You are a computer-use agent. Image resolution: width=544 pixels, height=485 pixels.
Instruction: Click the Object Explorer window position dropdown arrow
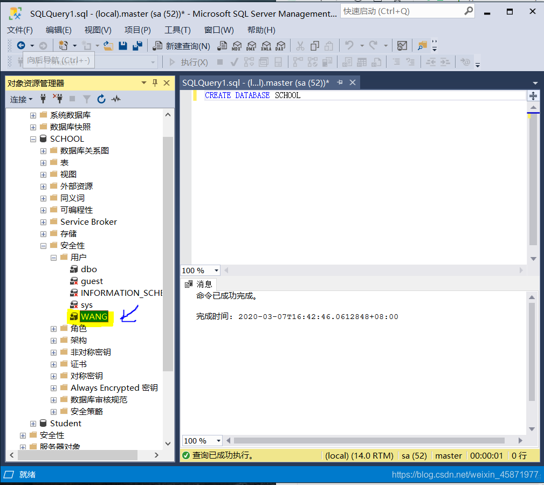point(143,83)
